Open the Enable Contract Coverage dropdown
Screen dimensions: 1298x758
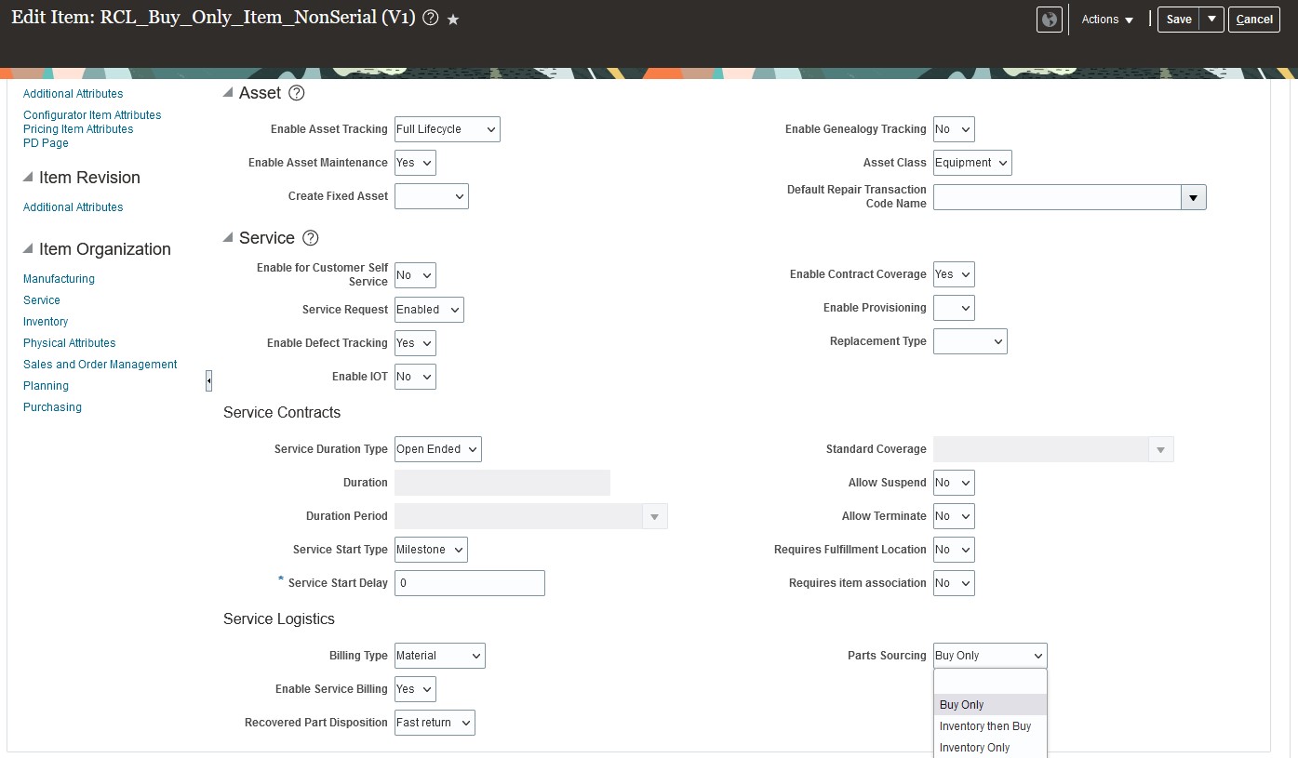point(954,274)
